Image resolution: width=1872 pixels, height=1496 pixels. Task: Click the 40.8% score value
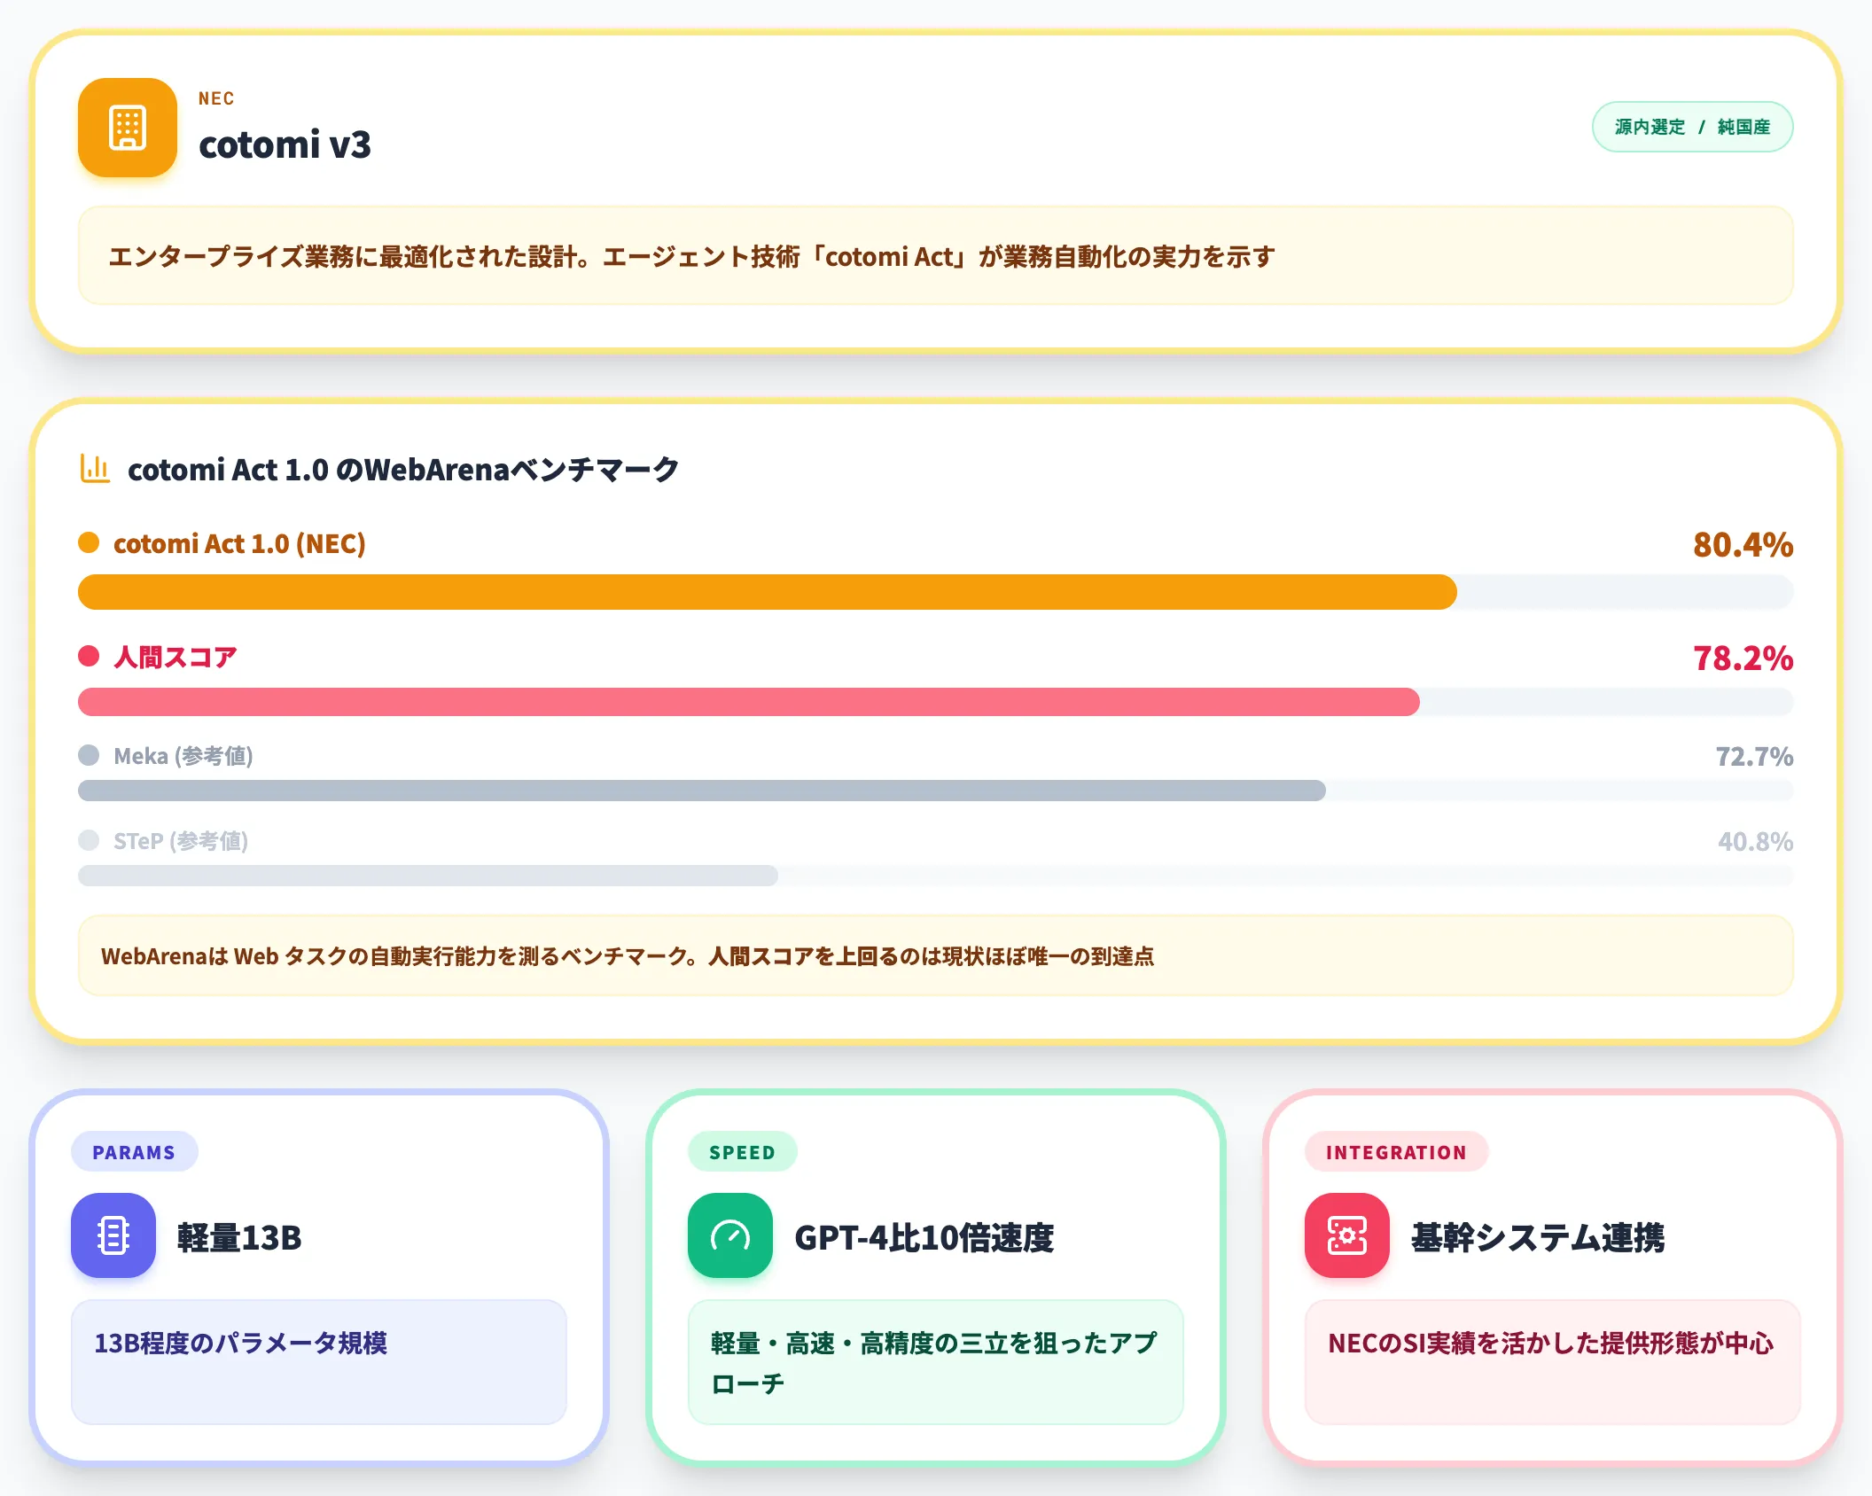tap(1755, 841)
